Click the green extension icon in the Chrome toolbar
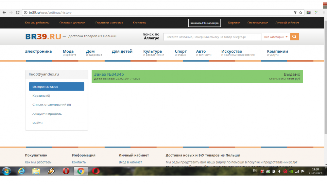This screenshot has width=327, height=184. click(x=316, y=12)
